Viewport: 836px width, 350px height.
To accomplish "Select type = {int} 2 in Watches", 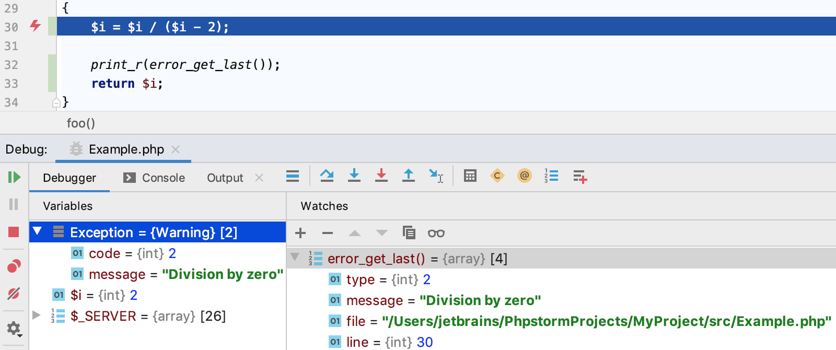I will 562,279.
